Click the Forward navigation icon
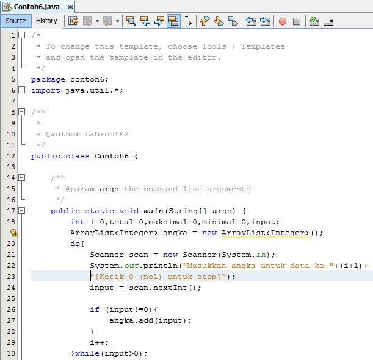 click(x=107, y=21)
